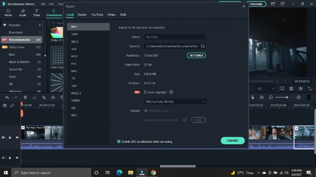The height and width of the screenshot is (177, 316).
Task: Take a snapshot with camera icon
Action: click(x=291, y=88)
